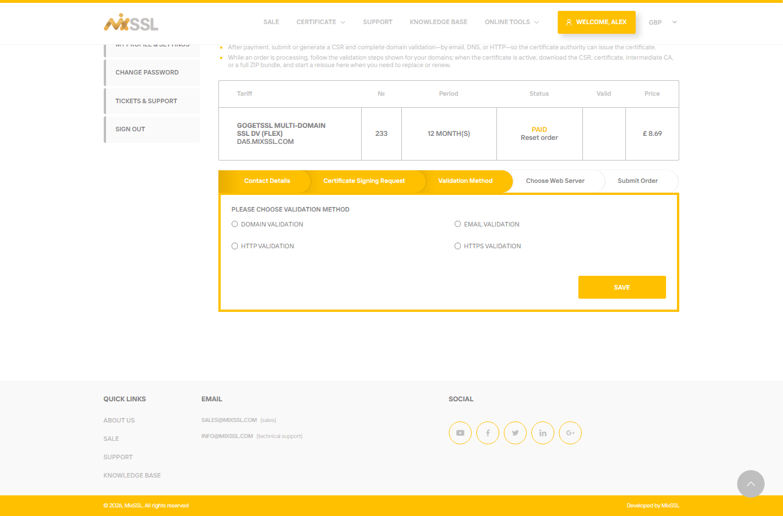Select Domain Validation radio option

(234, 224)
